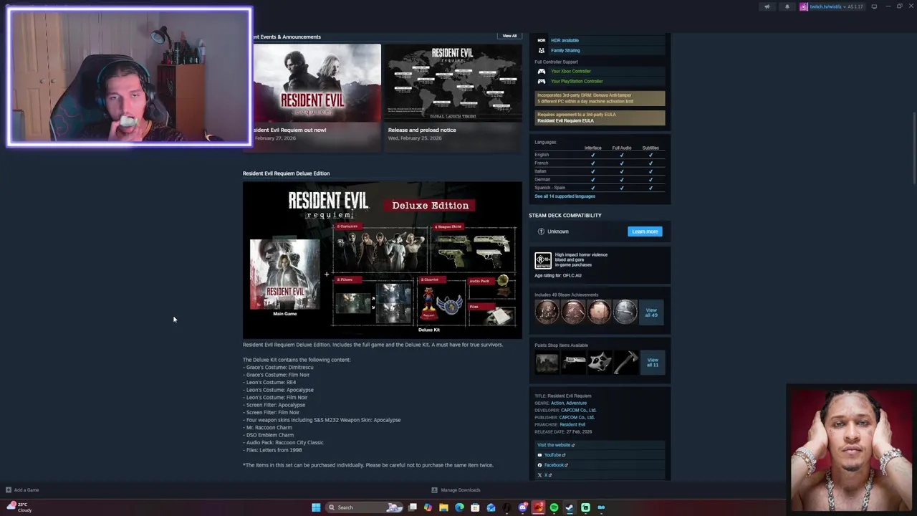
Task: Click View all 11 Points Shop items
Action: (653, 363)
